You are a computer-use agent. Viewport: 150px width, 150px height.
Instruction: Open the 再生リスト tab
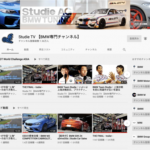(x=45, y=50)
